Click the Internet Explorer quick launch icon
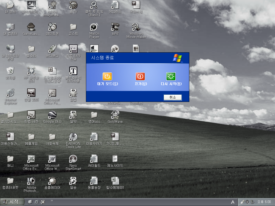Viewport: 275px width, 206px height. click(x=37, y=202)
